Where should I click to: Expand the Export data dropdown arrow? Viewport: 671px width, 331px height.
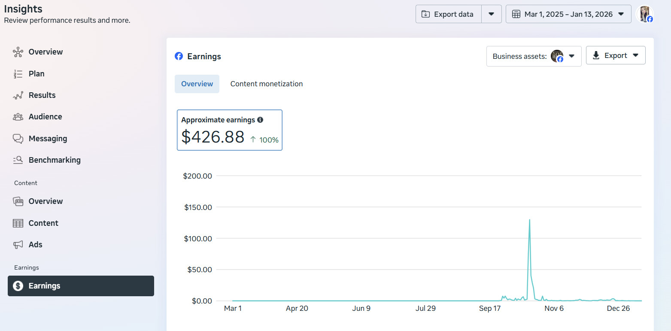[492, 14]
